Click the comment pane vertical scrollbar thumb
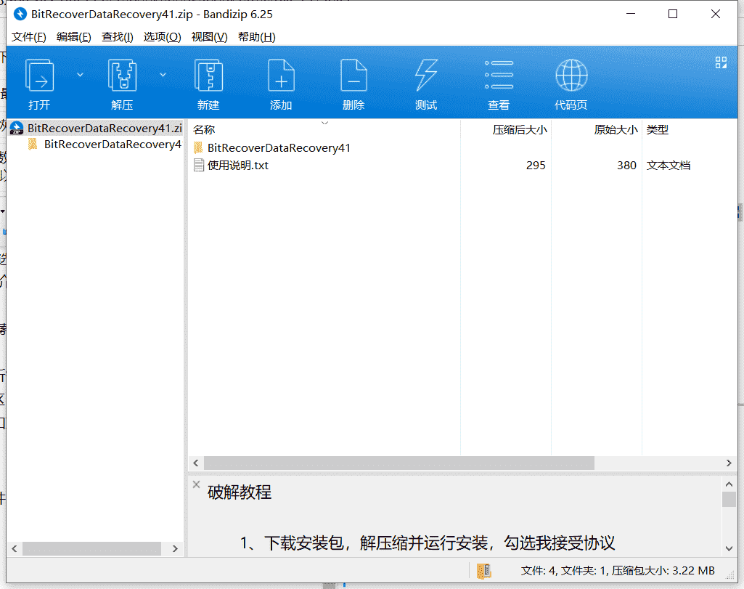Screen dimensions: 744x589 tap(729, 499)
